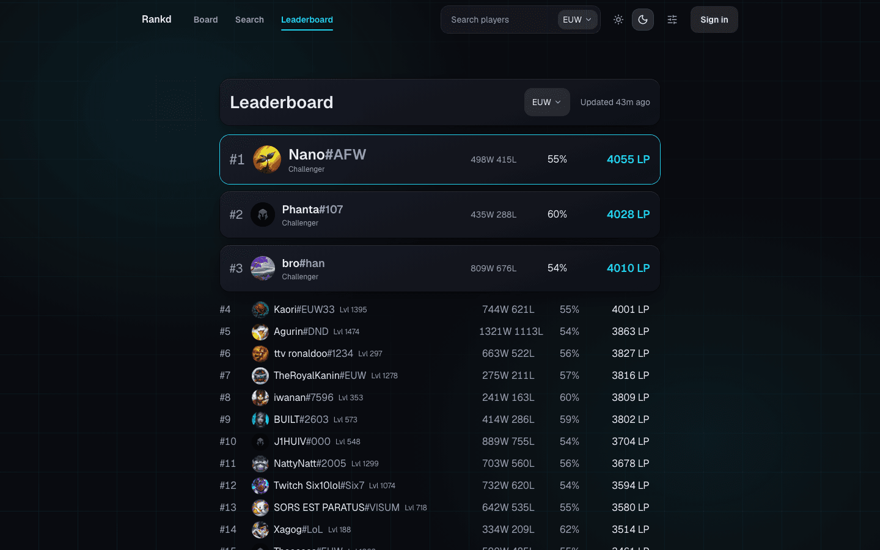Click the 4001 LP value
Image resolution: width=880 pixels, height=550 pixels.
pos(631,310)
